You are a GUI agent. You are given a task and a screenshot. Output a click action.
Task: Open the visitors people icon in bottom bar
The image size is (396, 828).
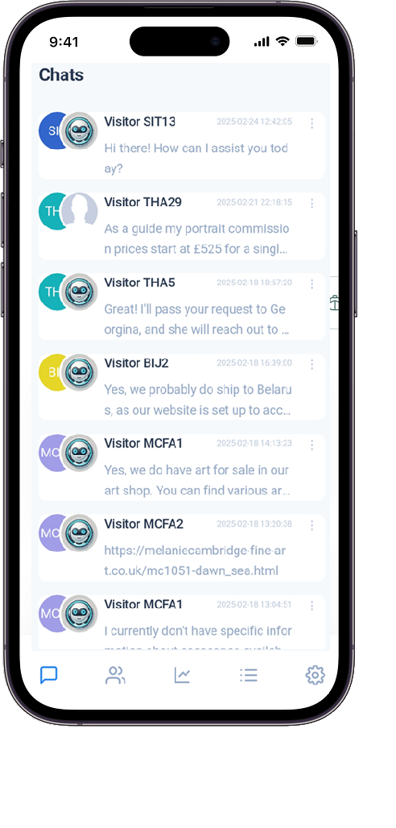[115, 675]
